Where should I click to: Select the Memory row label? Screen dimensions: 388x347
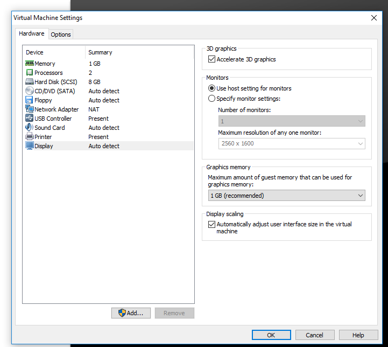click(x=45, y=64)
